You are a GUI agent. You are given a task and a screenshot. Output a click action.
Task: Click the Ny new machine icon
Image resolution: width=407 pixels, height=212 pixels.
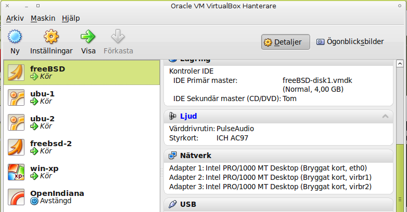tap(15, 37)
